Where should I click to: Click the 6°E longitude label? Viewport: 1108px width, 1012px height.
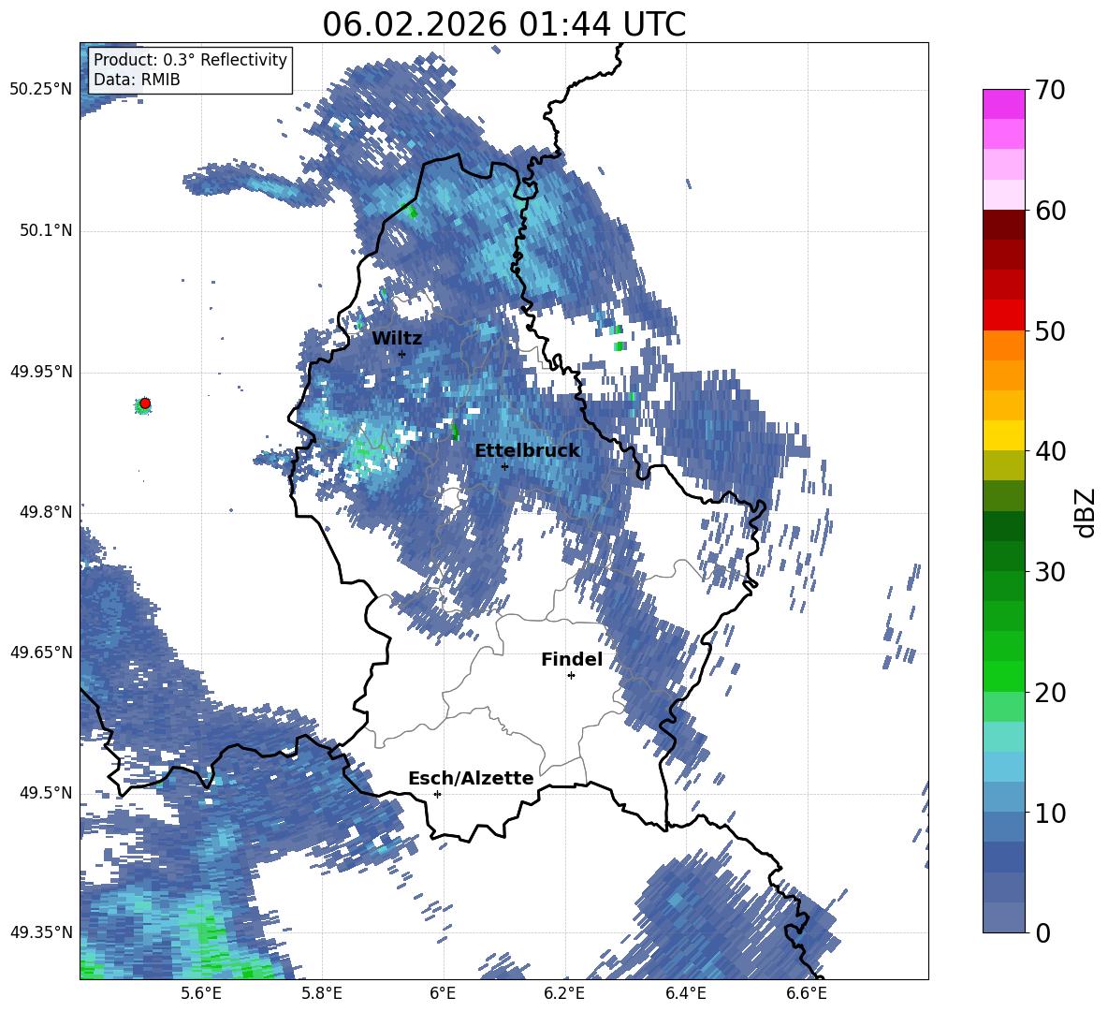[x=443, y=993]
